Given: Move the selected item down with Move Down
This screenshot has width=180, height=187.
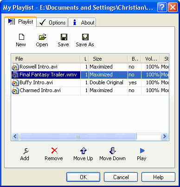Looking at the screenshot, I should click(x=113, y=151).
